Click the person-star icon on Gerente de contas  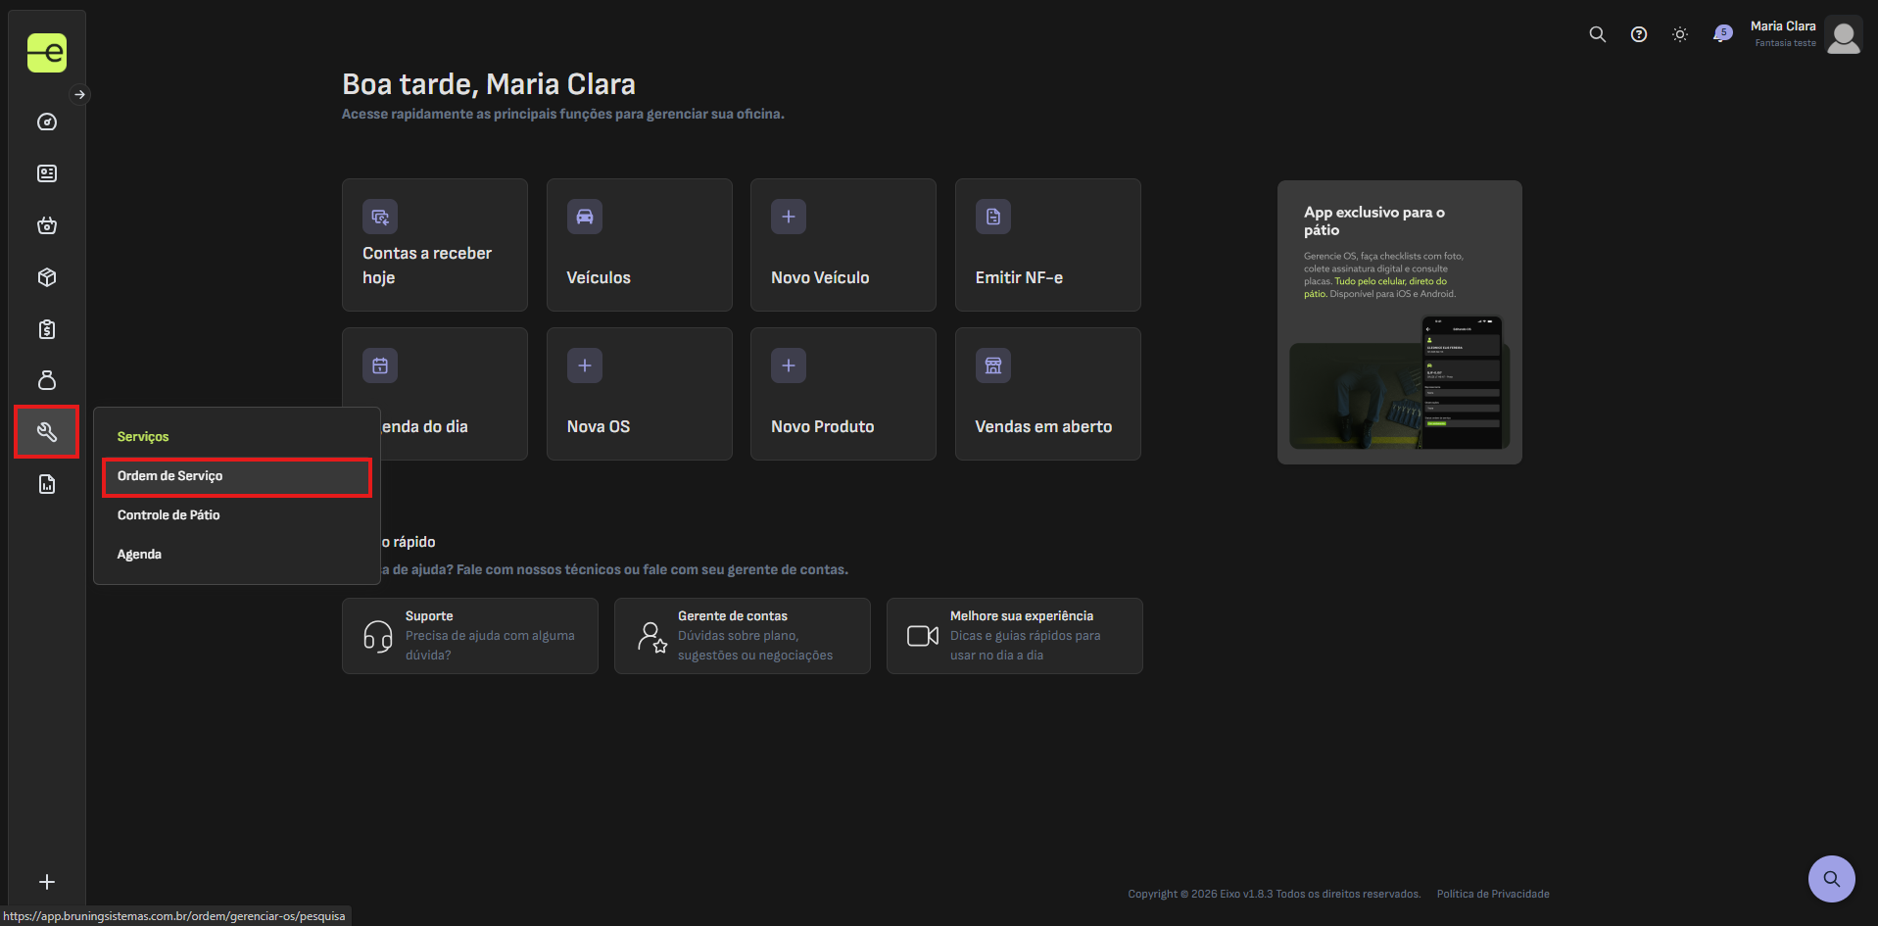point(652,637)
